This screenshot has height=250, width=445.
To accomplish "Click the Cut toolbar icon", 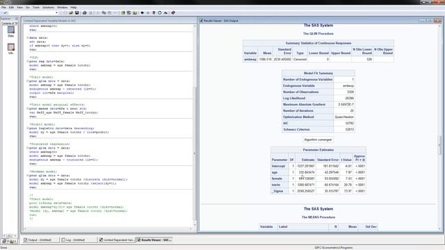I will 98,12.
